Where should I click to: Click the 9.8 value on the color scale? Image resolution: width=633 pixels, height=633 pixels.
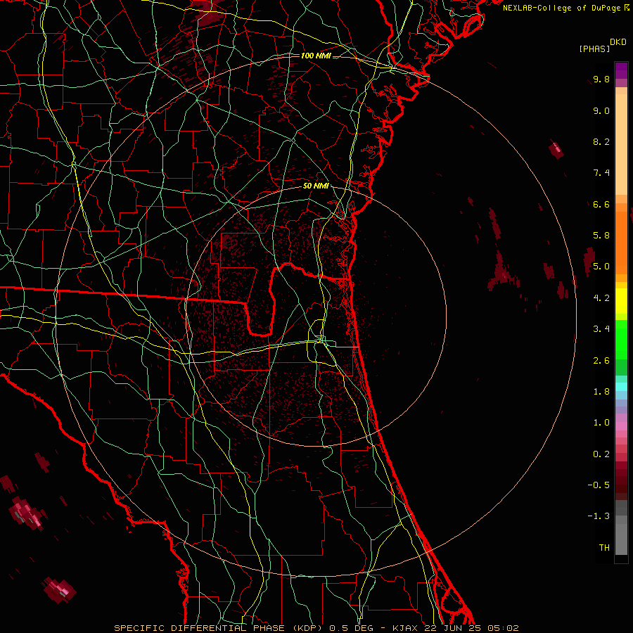pos(601,79)
